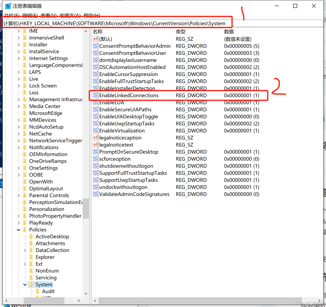Click the tree pane scroll-down arrow
Screen dimensions: 326x307
[x=86, y=294]
